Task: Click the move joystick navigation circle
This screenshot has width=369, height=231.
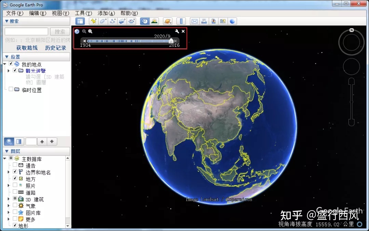Action: click(x=351, y=67)
